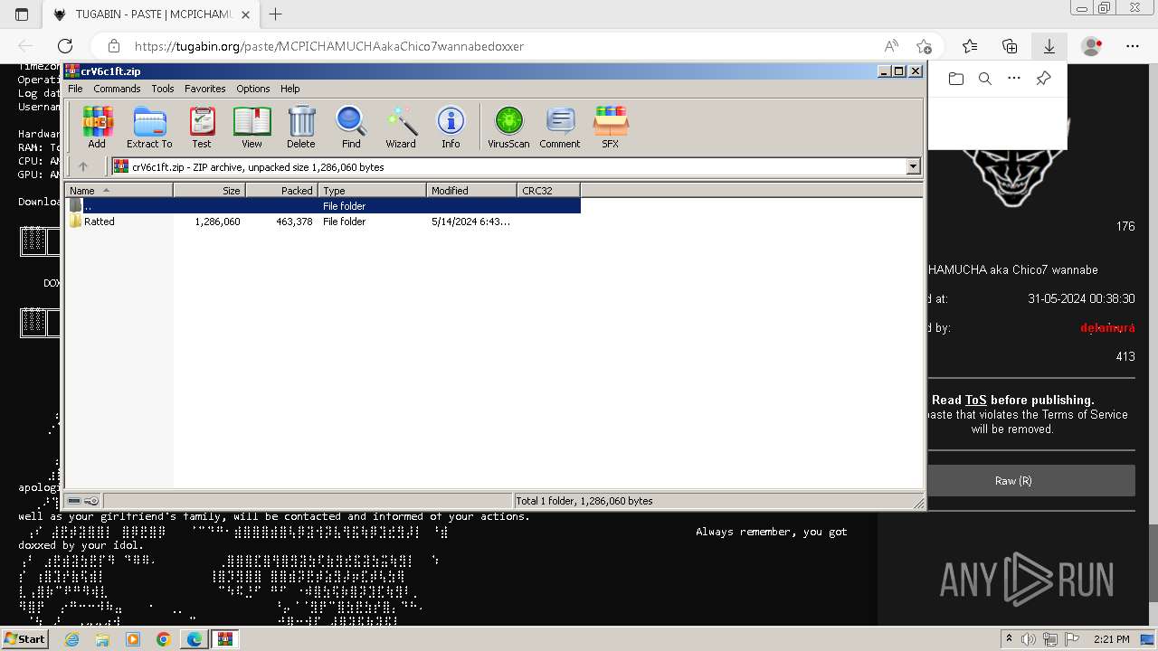This screenshot has height=651, width=1158.
Task: Open Edge profile avatar
Action: 1092,46
